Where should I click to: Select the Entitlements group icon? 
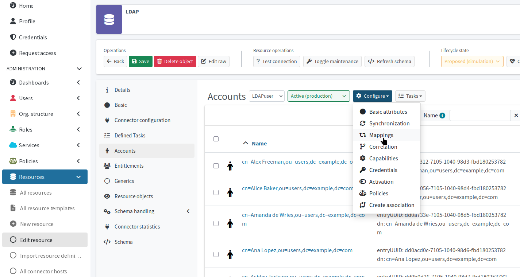[107, 165]
